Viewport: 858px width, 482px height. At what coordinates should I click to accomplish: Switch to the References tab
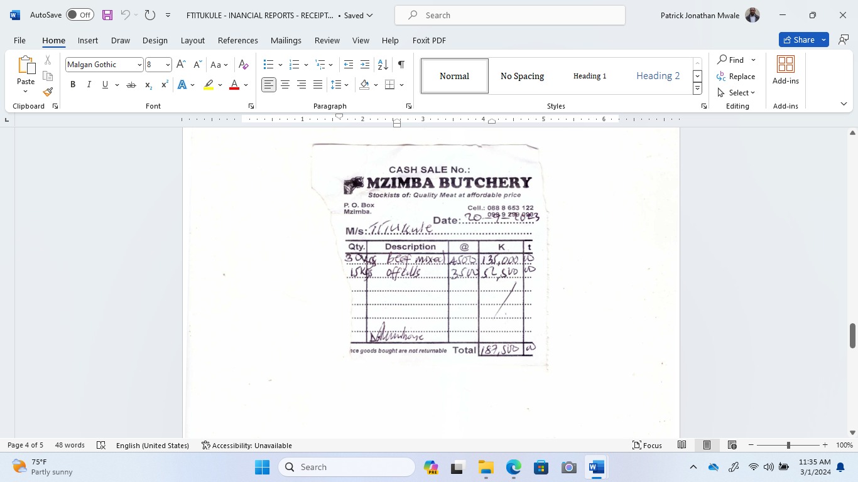point(238,40)
